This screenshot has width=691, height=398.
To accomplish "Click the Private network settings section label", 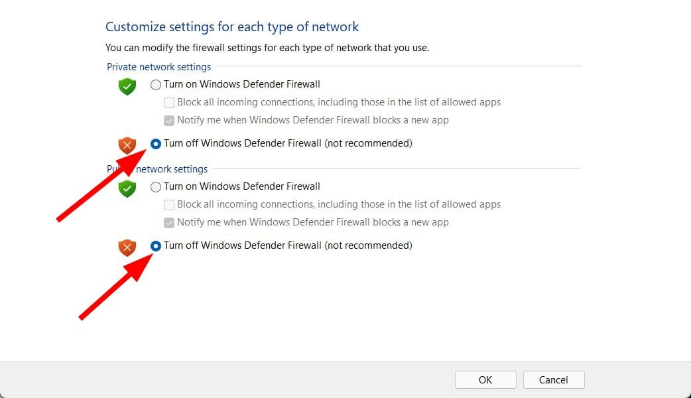I will click(x=158, y=66).
